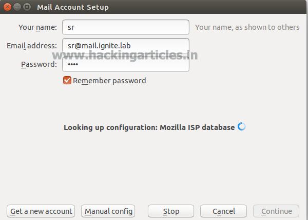Minimize the Mail Account Setup window
This screenshot has width=308, height=220.
click(x=17, y=8)
